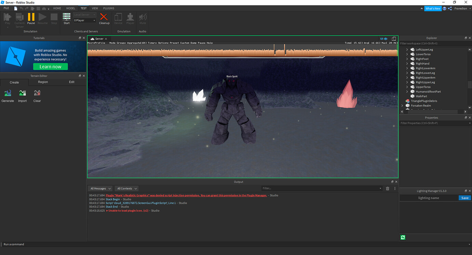Select the Clear terrain tool
This screenshot has width=472, height=255.
(x=37, y=96)
